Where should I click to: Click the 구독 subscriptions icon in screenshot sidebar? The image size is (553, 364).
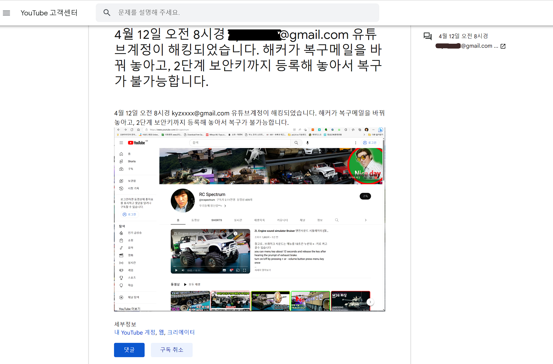pos(121,169)
